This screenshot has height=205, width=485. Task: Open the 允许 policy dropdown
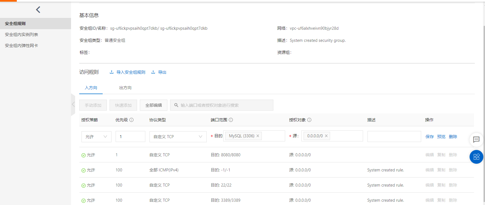96,137
